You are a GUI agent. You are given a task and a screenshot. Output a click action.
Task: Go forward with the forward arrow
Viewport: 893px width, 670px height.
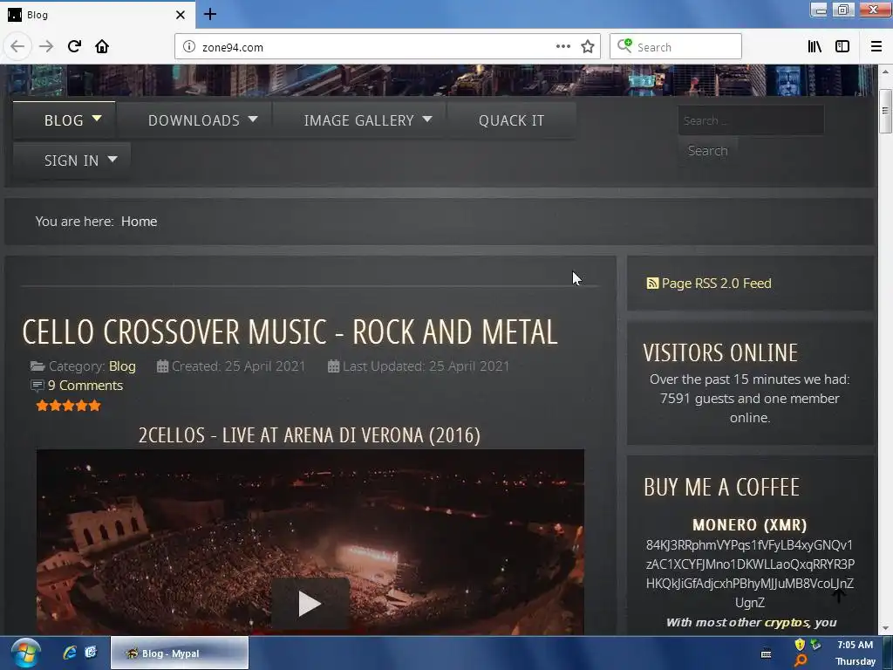tap(46, 46)
